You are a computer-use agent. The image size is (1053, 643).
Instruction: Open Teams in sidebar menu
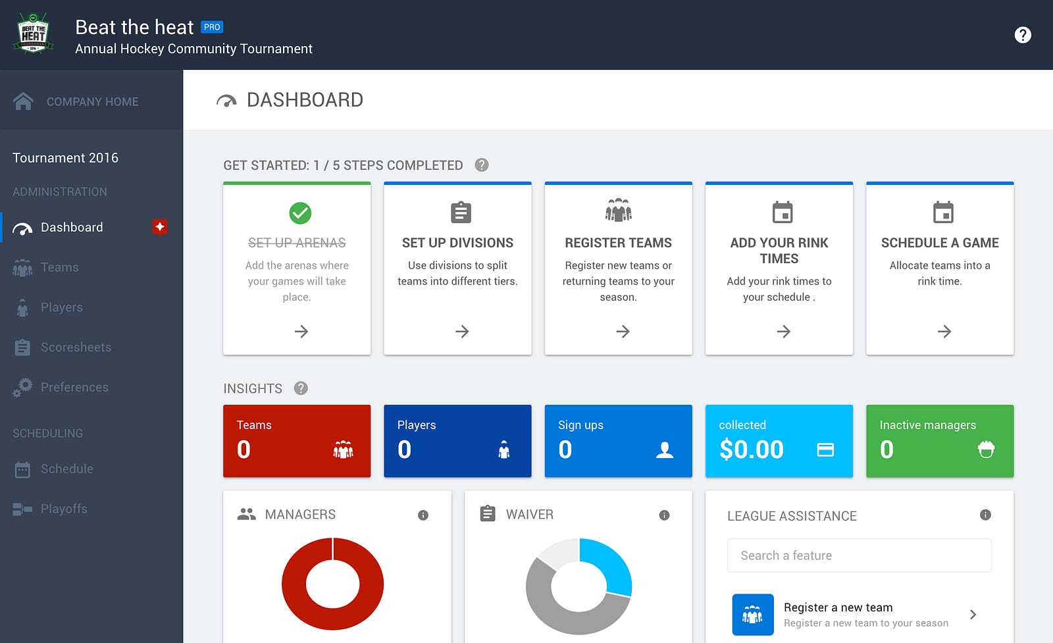pyautogui.click(x=59, y=267)
